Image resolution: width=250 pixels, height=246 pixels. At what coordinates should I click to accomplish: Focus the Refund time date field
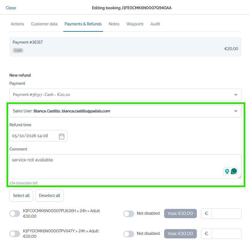[38, 136]
